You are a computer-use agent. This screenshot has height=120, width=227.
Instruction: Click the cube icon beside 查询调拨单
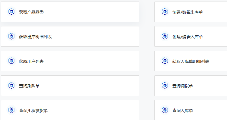165,86
